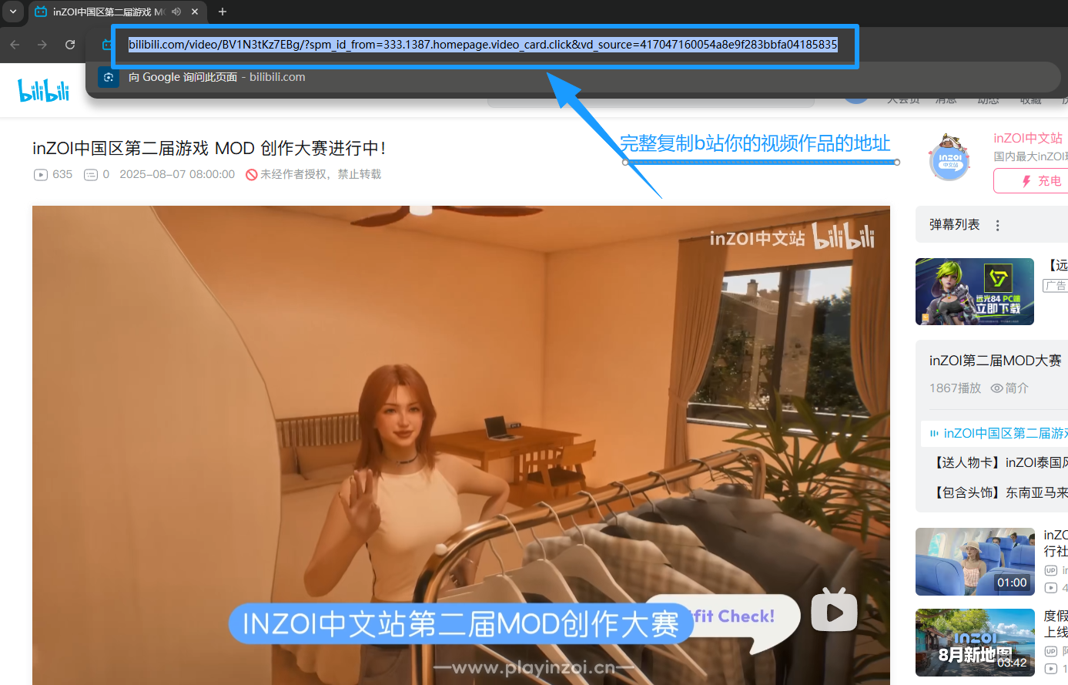1068x685 pixels.
Task: Open 'inZOI第二届MOD大赛' collection title
Action: click(x=996, y=361)
